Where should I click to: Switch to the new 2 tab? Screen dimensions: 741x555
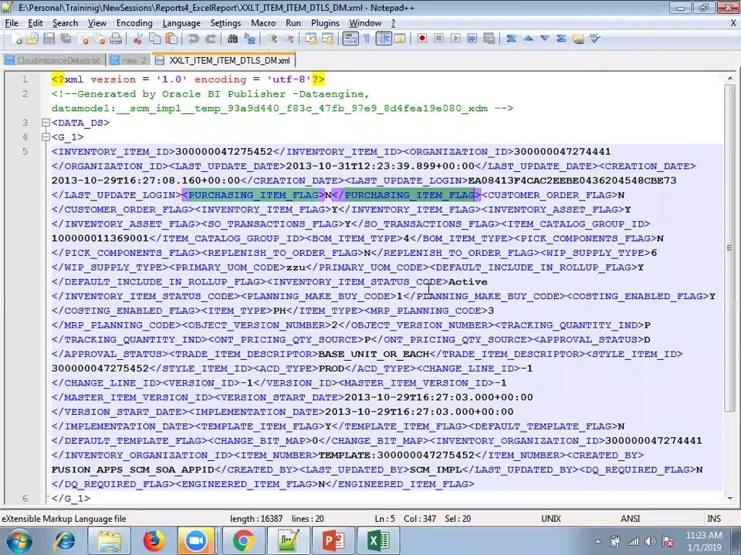tap(128, 60)
